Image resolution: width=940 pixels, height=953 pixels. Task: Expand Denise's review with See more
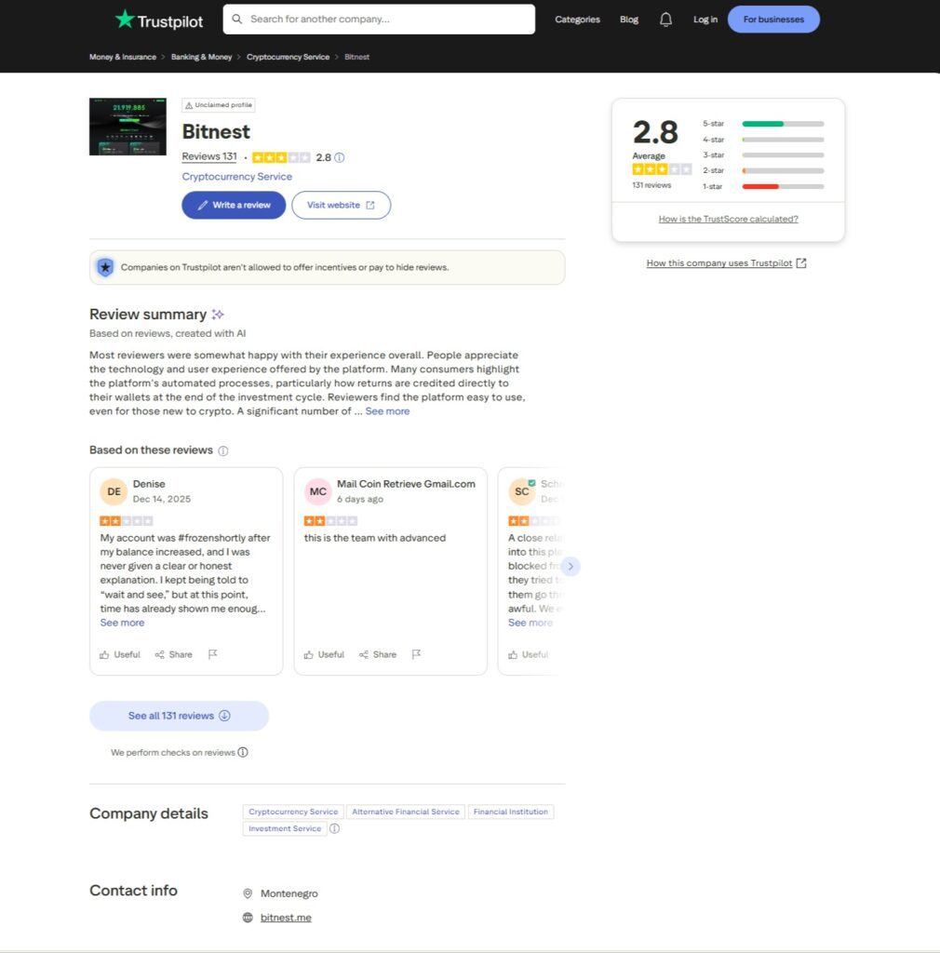tap(121, 622)
